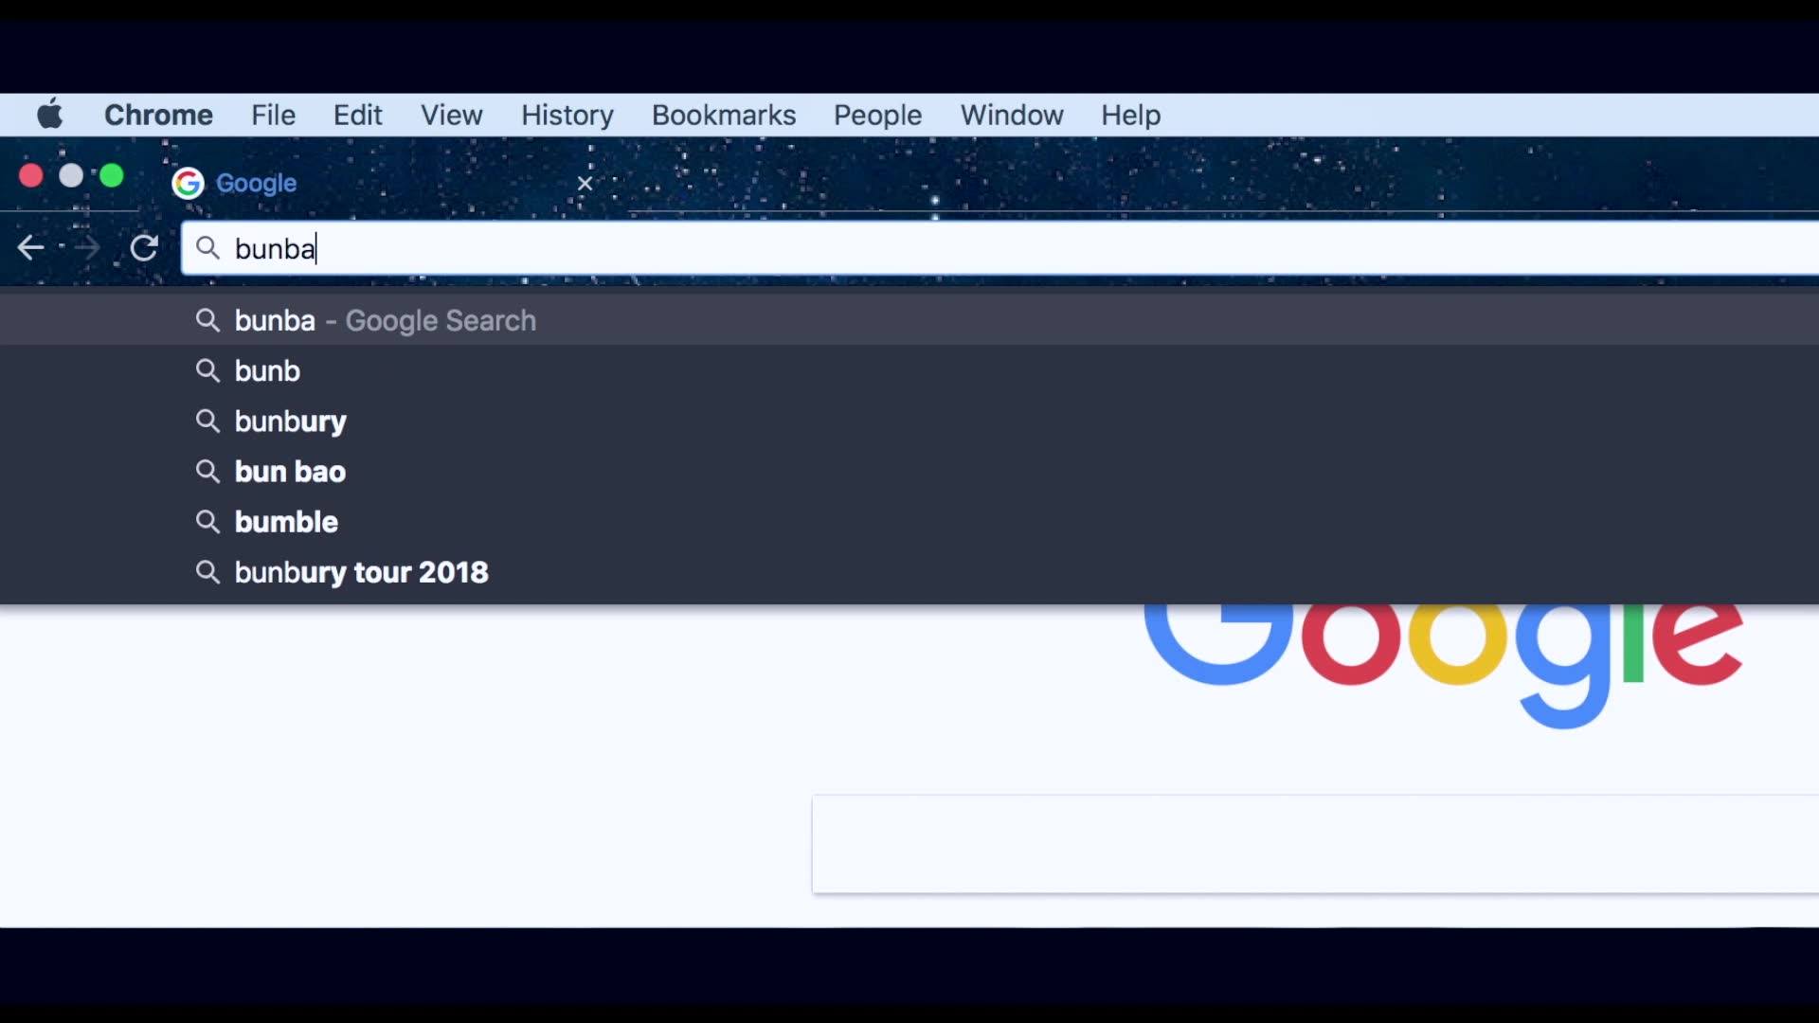Click the green fullscreen window button

point(112,176)
